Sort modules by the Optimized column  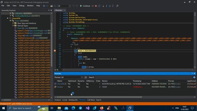pyautogui.click(x=72, y=81)
